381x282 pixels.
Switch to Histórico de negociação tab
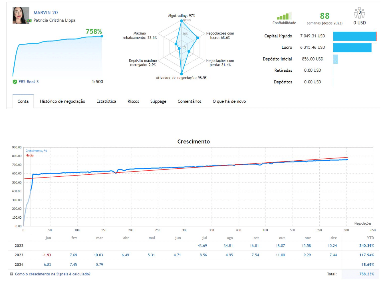(x=63, y=101)
